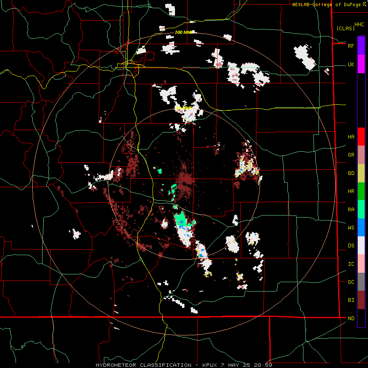Click the 'NEXLAB-College of DuPage' credit text
This screenshot has height=368, width=368.
coord(326,4)
